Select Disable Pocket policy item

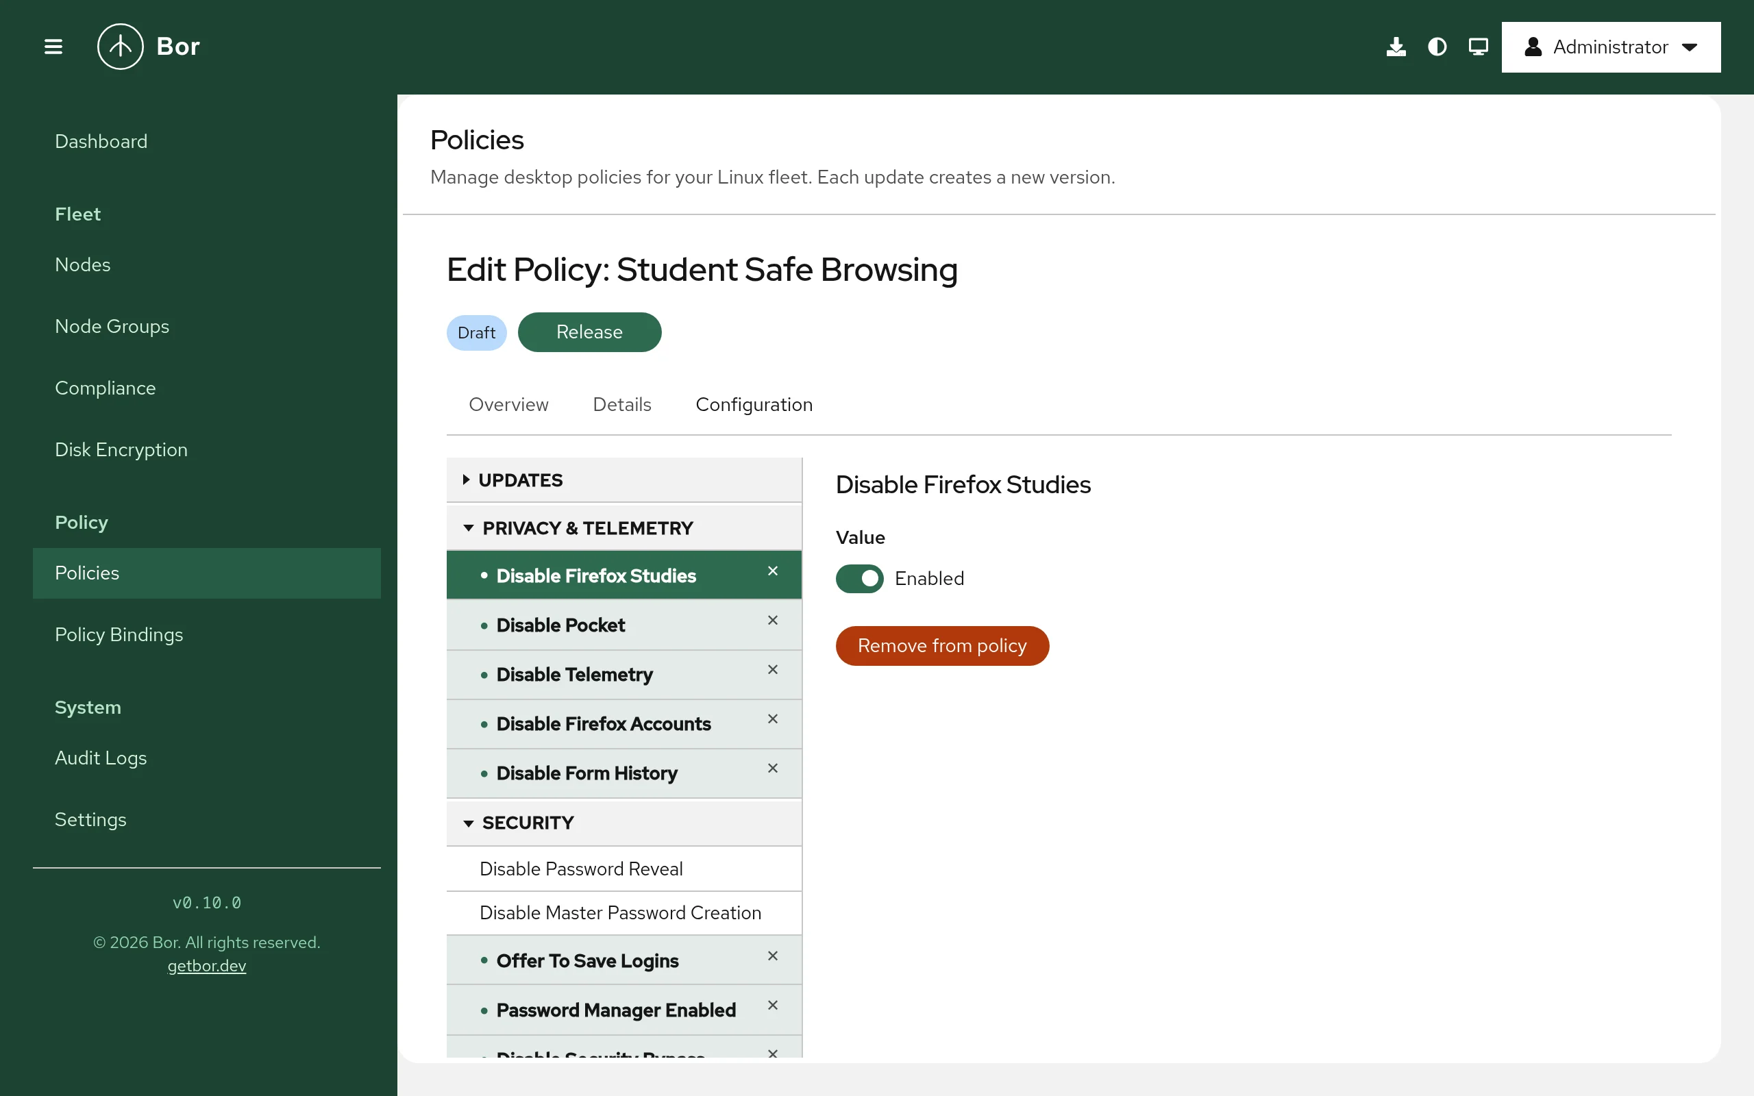click(624, 625)
